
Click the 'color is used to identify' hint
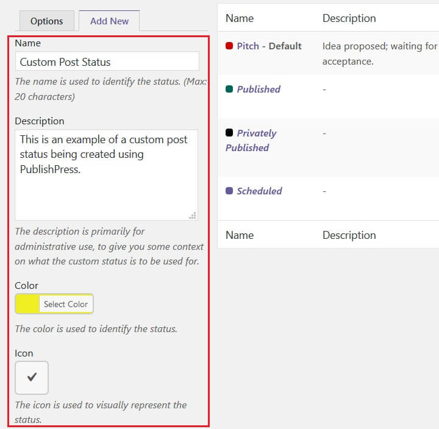96,329
